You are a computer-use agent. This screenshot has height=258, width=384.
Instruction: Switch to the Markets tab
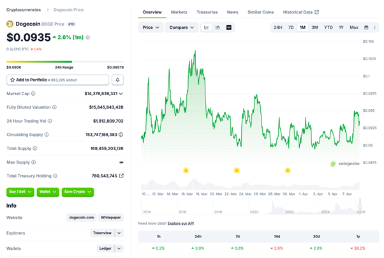point(179,12)
